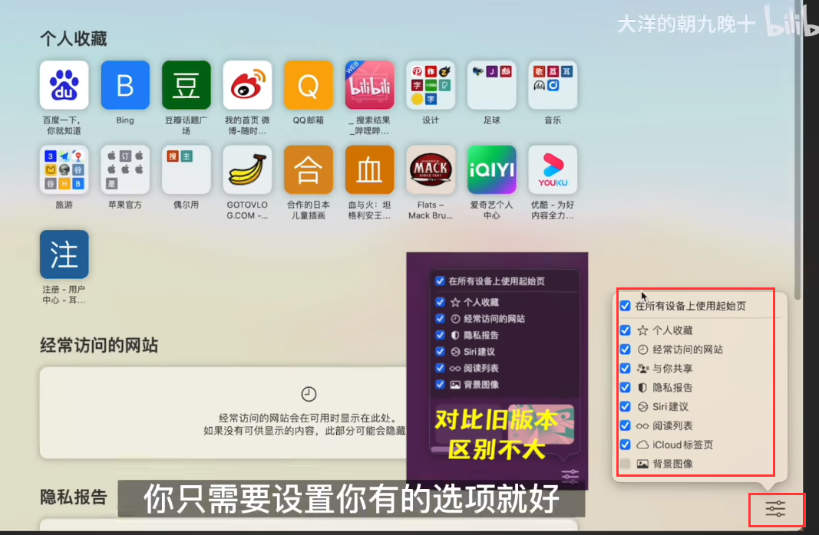Click the clock icon in frequently visited card

click(309, 394)
